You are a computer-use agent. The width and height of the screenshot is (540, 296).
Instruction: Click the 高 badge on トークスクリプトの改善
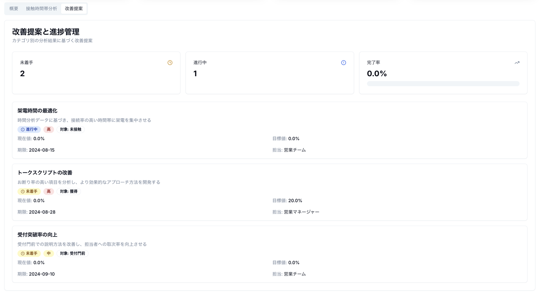pyautogui.click(x=49, y=192)
